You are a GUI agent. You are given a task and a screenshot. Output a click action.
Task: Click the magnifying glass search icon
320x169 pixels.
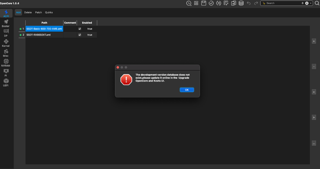317,3
